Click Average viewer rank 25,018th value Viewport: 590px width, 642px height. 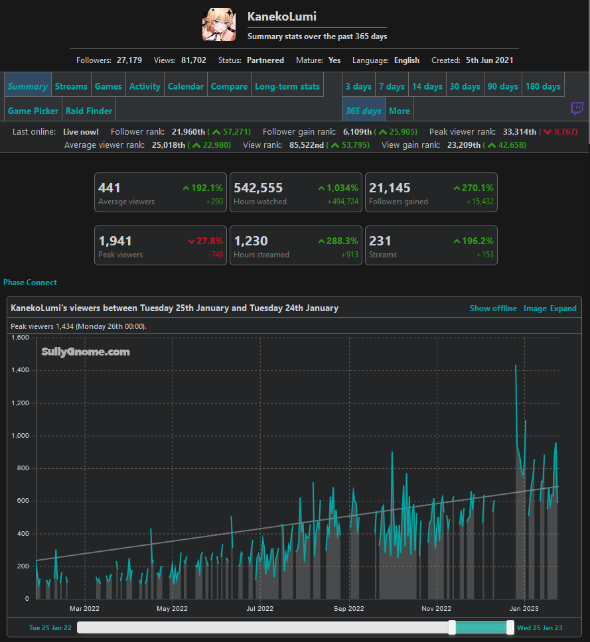[169, 145]
